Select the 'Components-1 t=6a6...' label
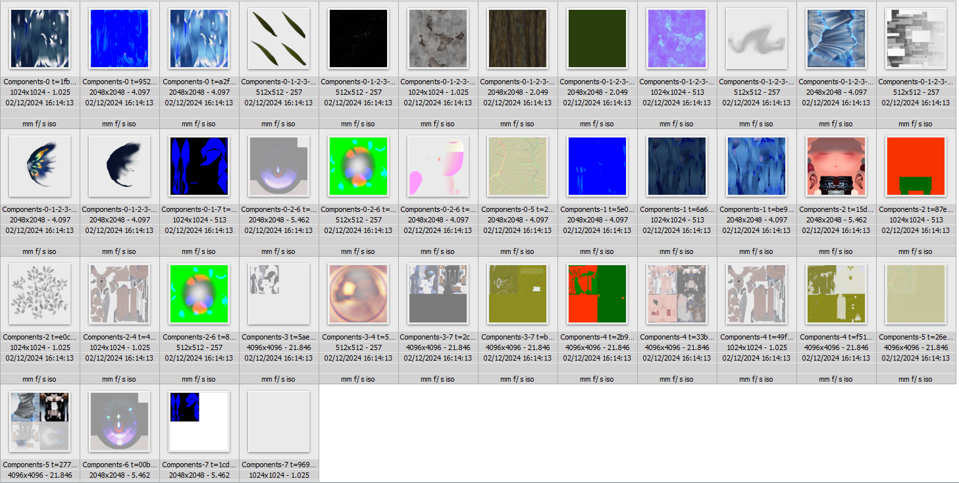Image resolution: width=959 pixels, height=483 pixels. [677, 209]
